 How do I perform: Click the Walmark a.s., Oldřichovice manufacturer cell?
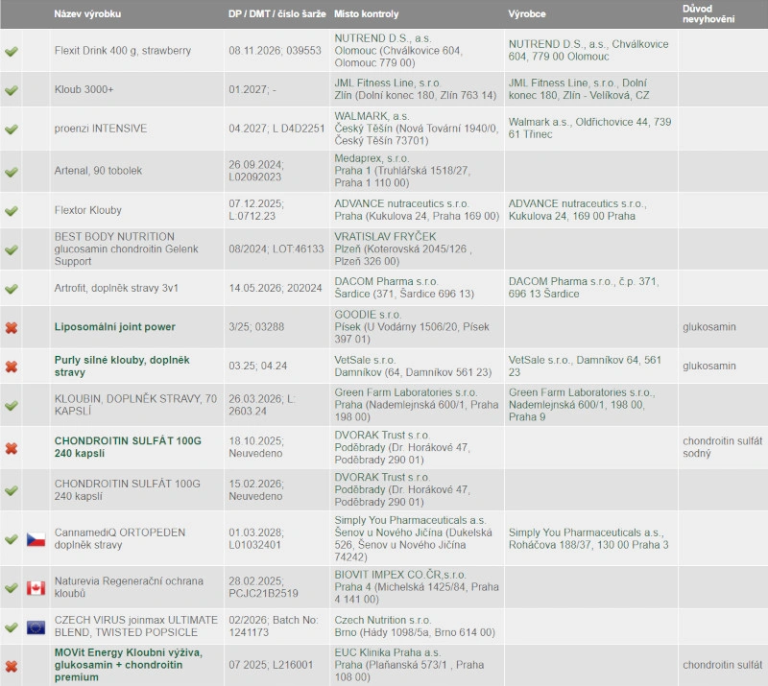pos(589,128)
